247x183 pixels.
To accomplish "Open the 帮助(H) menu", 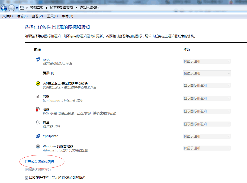I will (68, 16).
